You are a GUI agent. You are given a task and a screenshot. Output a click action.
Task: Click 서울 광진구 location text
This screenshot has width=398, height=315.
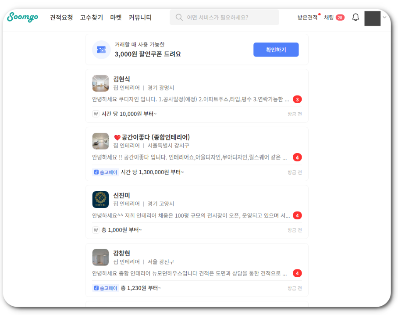[161, 261]
